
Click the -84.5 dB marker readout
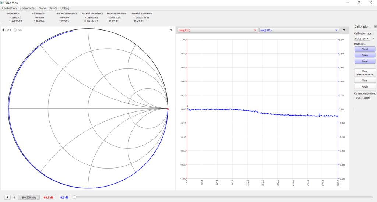(48, 198)
